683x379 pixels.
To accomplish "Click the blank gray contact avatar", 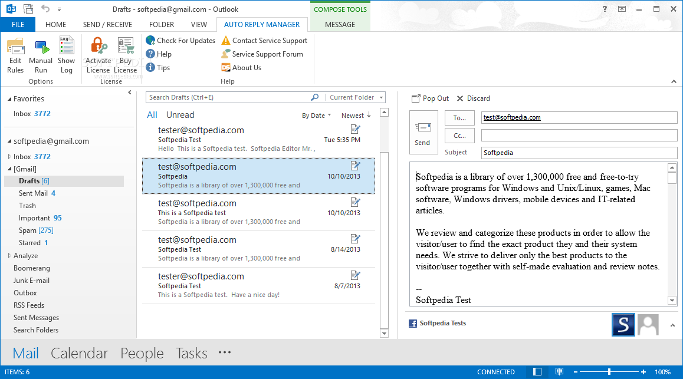I will coord(648,325).
